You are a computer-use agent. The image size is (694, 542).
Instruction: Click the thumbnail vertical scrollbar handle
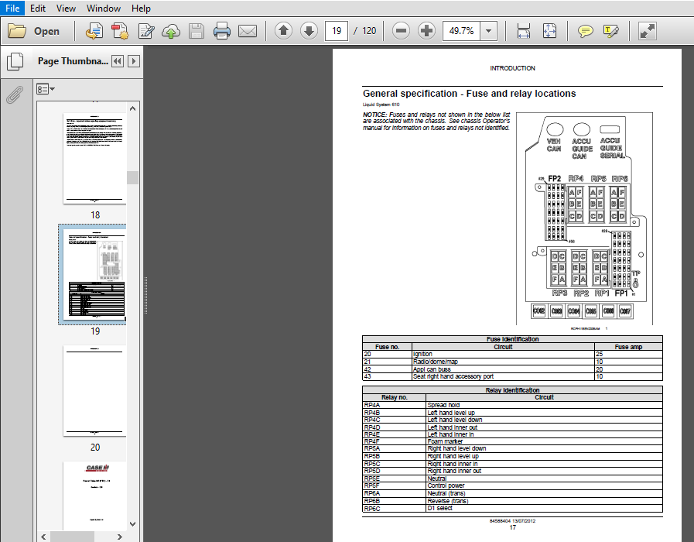133,177
